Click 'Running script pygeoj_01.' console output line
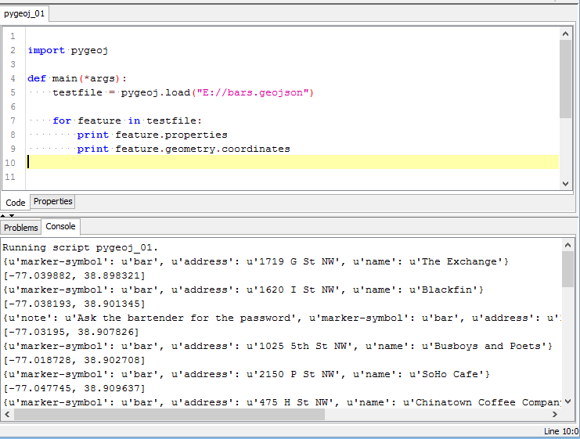 pos(81,247)
